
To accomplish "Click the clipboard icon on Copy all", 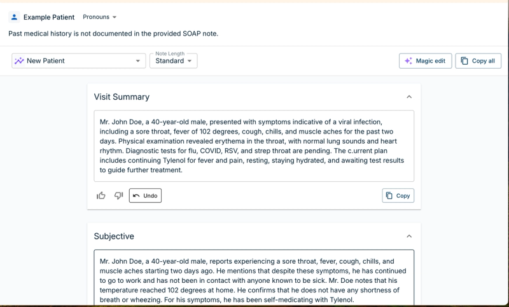I will click(x=464, y=60).
